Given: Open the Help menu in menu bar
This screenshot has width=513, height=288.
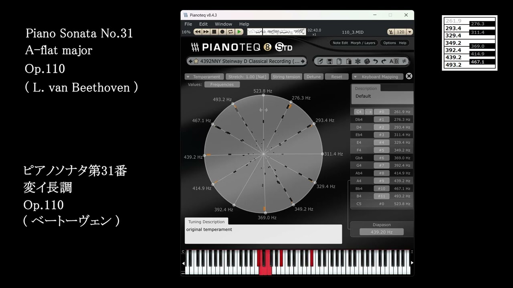Looking at the screenshot, I should coord(244,24).
